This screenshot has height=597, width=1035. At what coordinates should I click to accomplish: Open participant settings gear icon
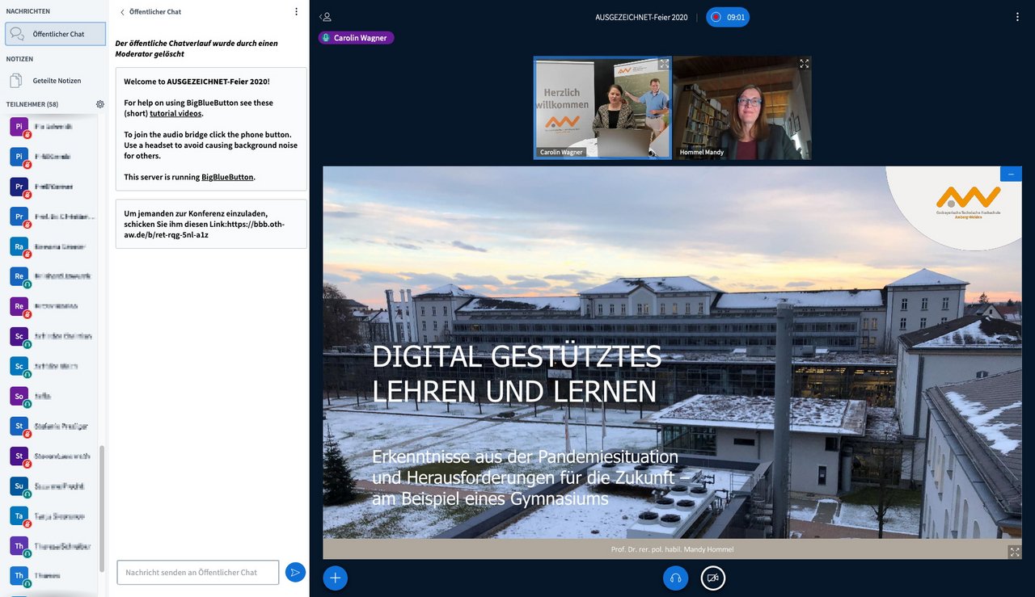pyautogui.click(x=100, y=104)
